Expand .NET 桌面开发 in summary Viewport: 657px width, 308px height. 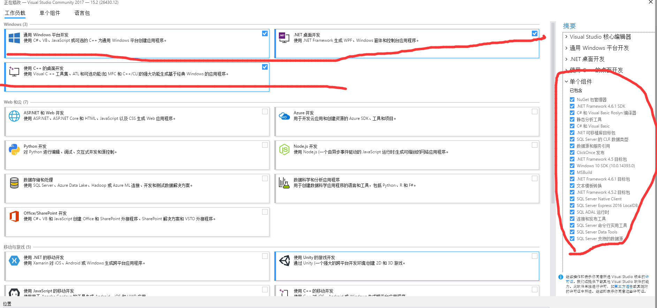coord(566,59)
